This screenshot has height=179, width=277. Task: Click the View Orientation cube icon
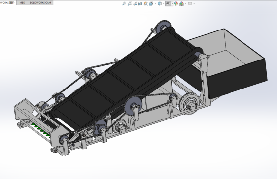(x=151, y=4)
